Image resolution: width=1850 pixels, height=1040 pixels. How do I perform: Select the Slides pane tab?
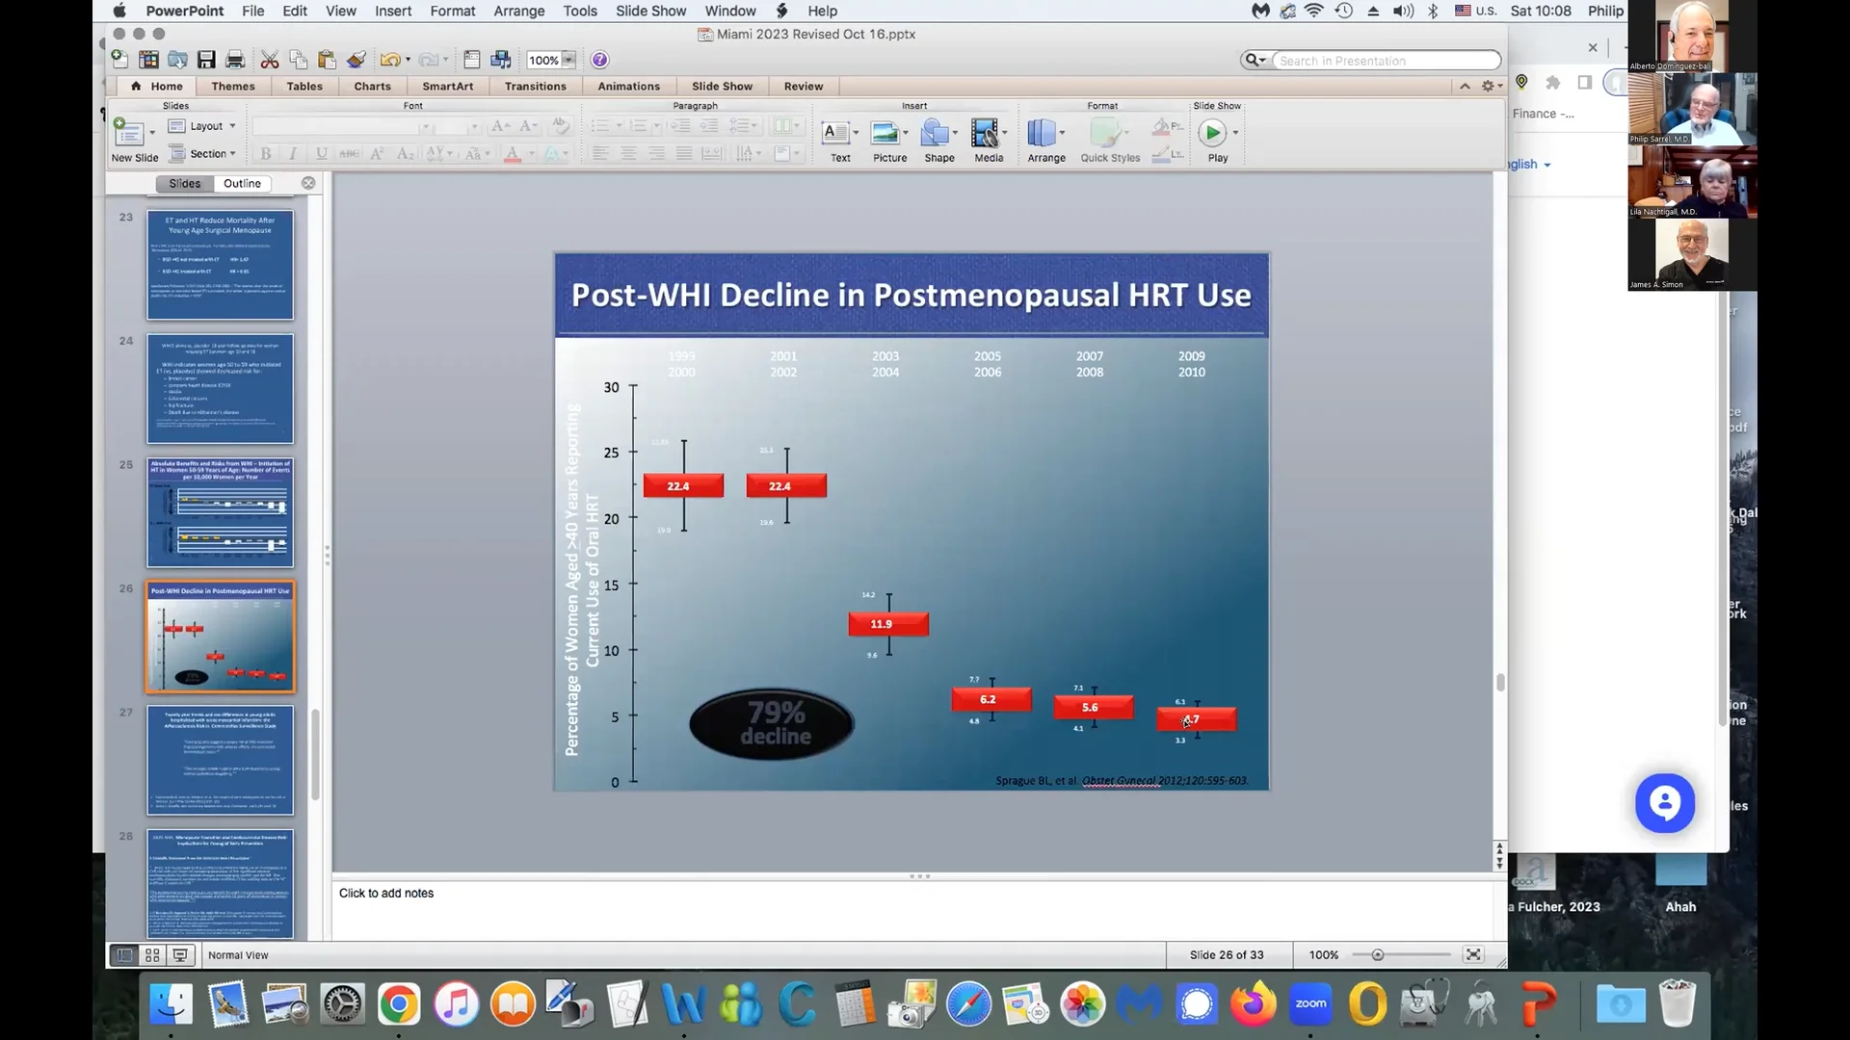coord(184,183)
